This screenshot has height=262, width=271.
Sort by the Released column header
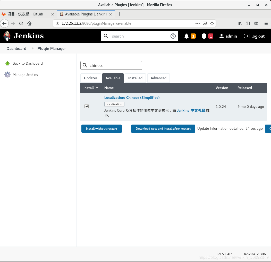[244, 88]
